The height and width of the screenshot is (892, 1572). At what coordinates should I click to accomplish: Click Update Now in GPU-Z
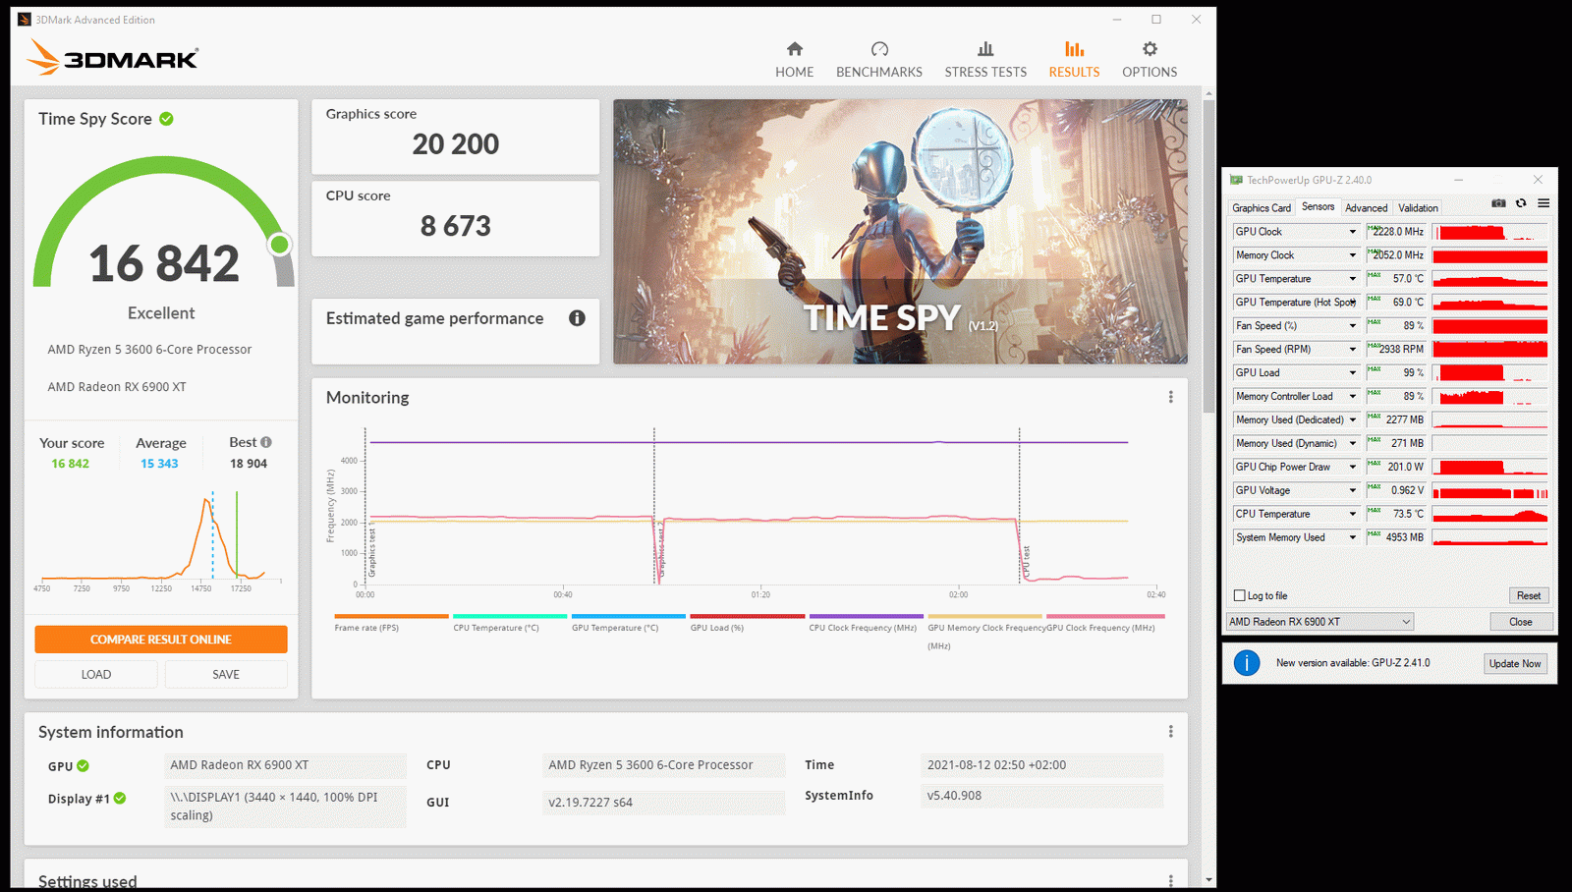1515,664
